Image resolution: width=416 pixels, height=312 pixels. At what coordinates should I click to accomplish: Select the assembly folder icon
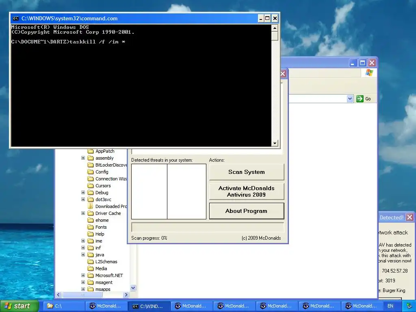pyautogui.click(x=91, y=158)
